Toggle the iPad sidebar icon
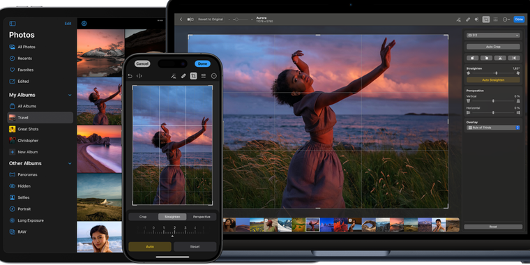 click(x=13, y=24)
